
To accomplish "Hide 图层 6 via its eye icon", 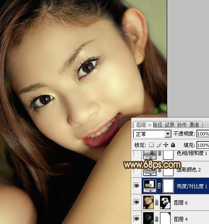I will [136, 202].
